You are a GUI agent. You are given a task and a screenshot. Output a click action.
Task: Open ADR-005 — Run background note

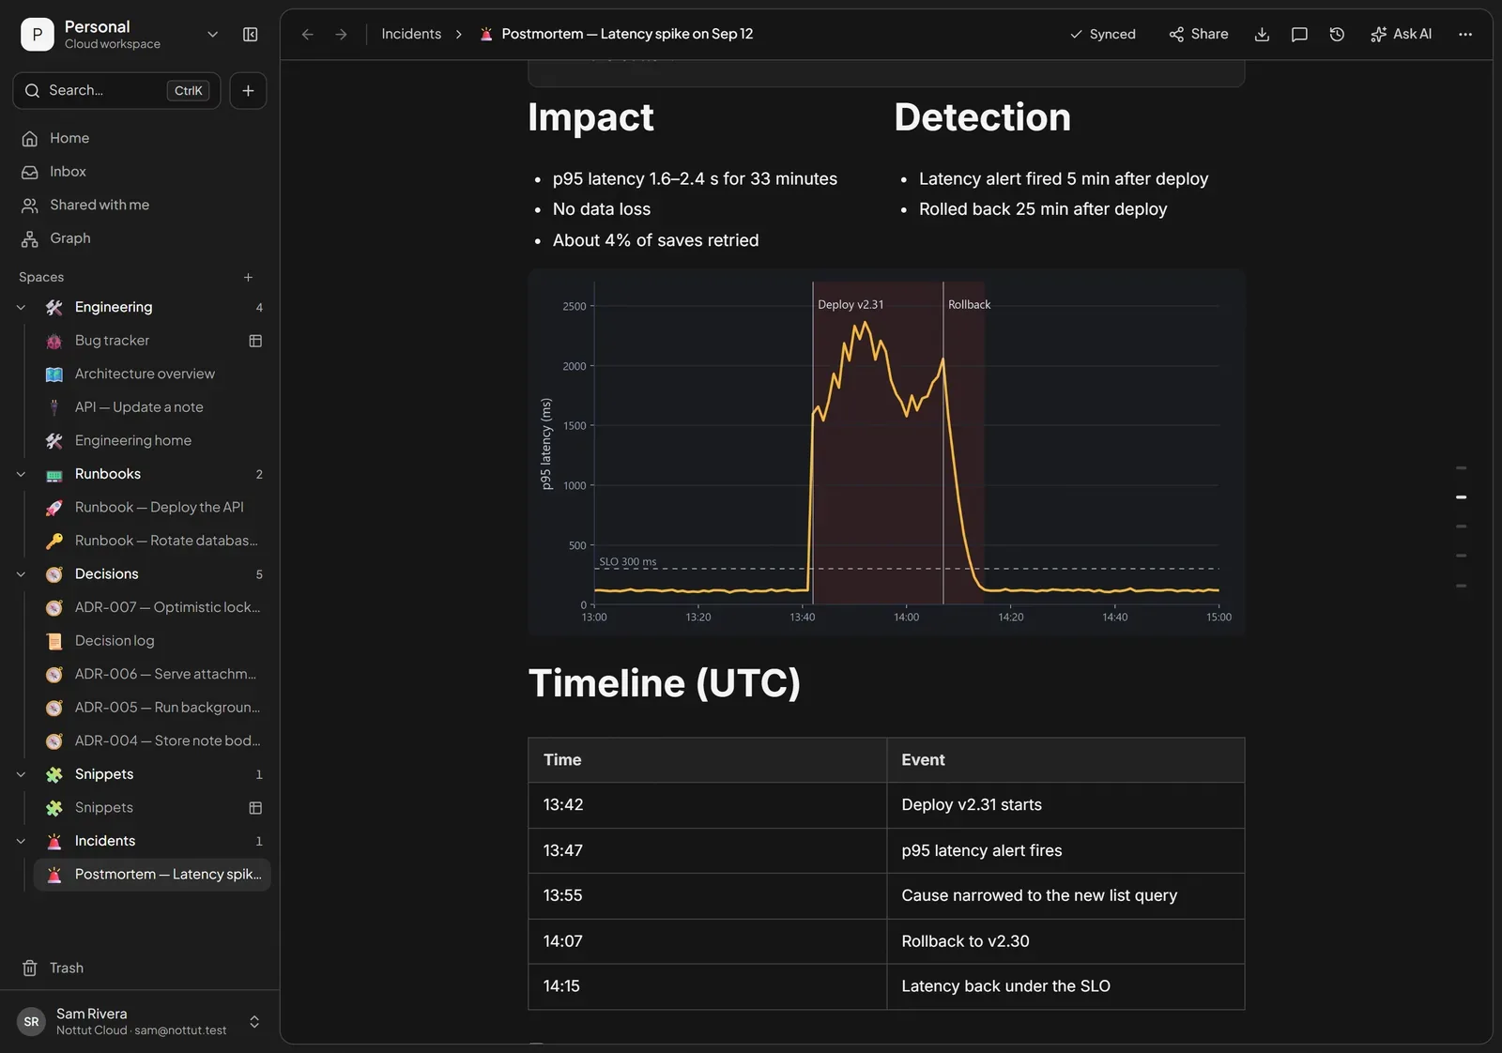point(152,708)
